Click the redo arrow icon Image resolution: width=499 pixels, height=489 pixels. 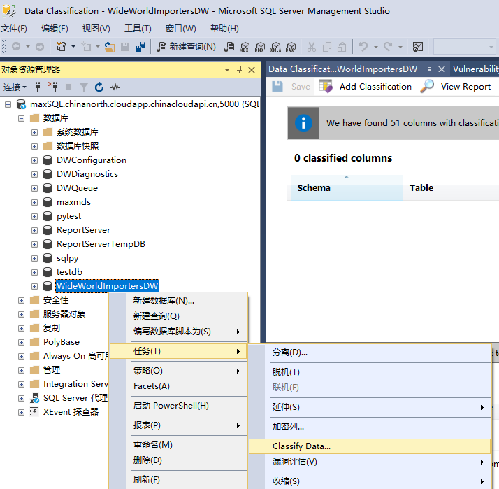pos(388,47)
